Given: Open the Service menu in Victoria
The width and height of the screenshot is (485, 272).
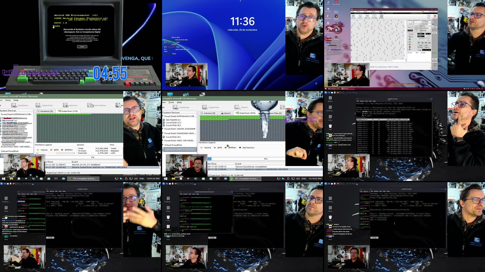Looking at the screenshot, I should 358,11.
